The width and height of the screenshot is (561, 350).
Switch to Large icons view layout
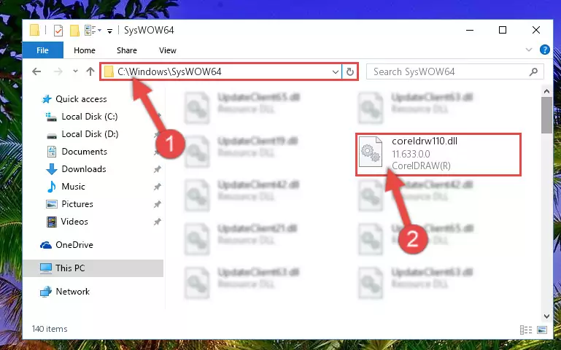pyautogui.click(x=542, y=330)
